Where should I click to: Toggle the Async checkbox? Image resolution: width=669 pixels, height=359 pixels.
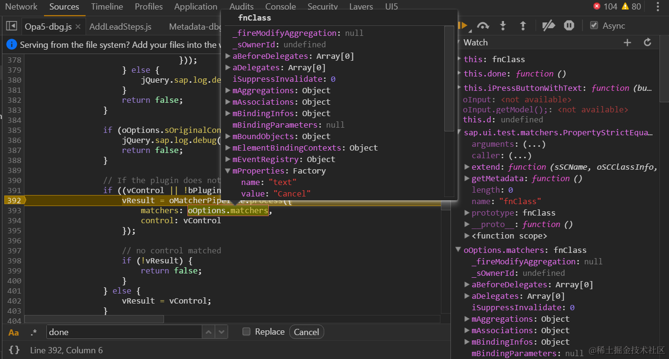(x=594, y=25)
